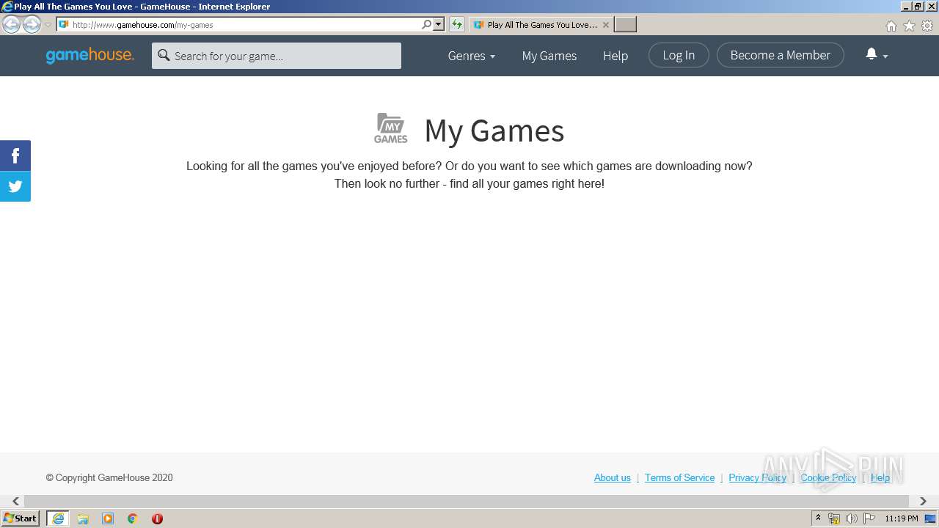Open the Terms of Service link
Screen dimensions: 939x528
pos(680,477)
